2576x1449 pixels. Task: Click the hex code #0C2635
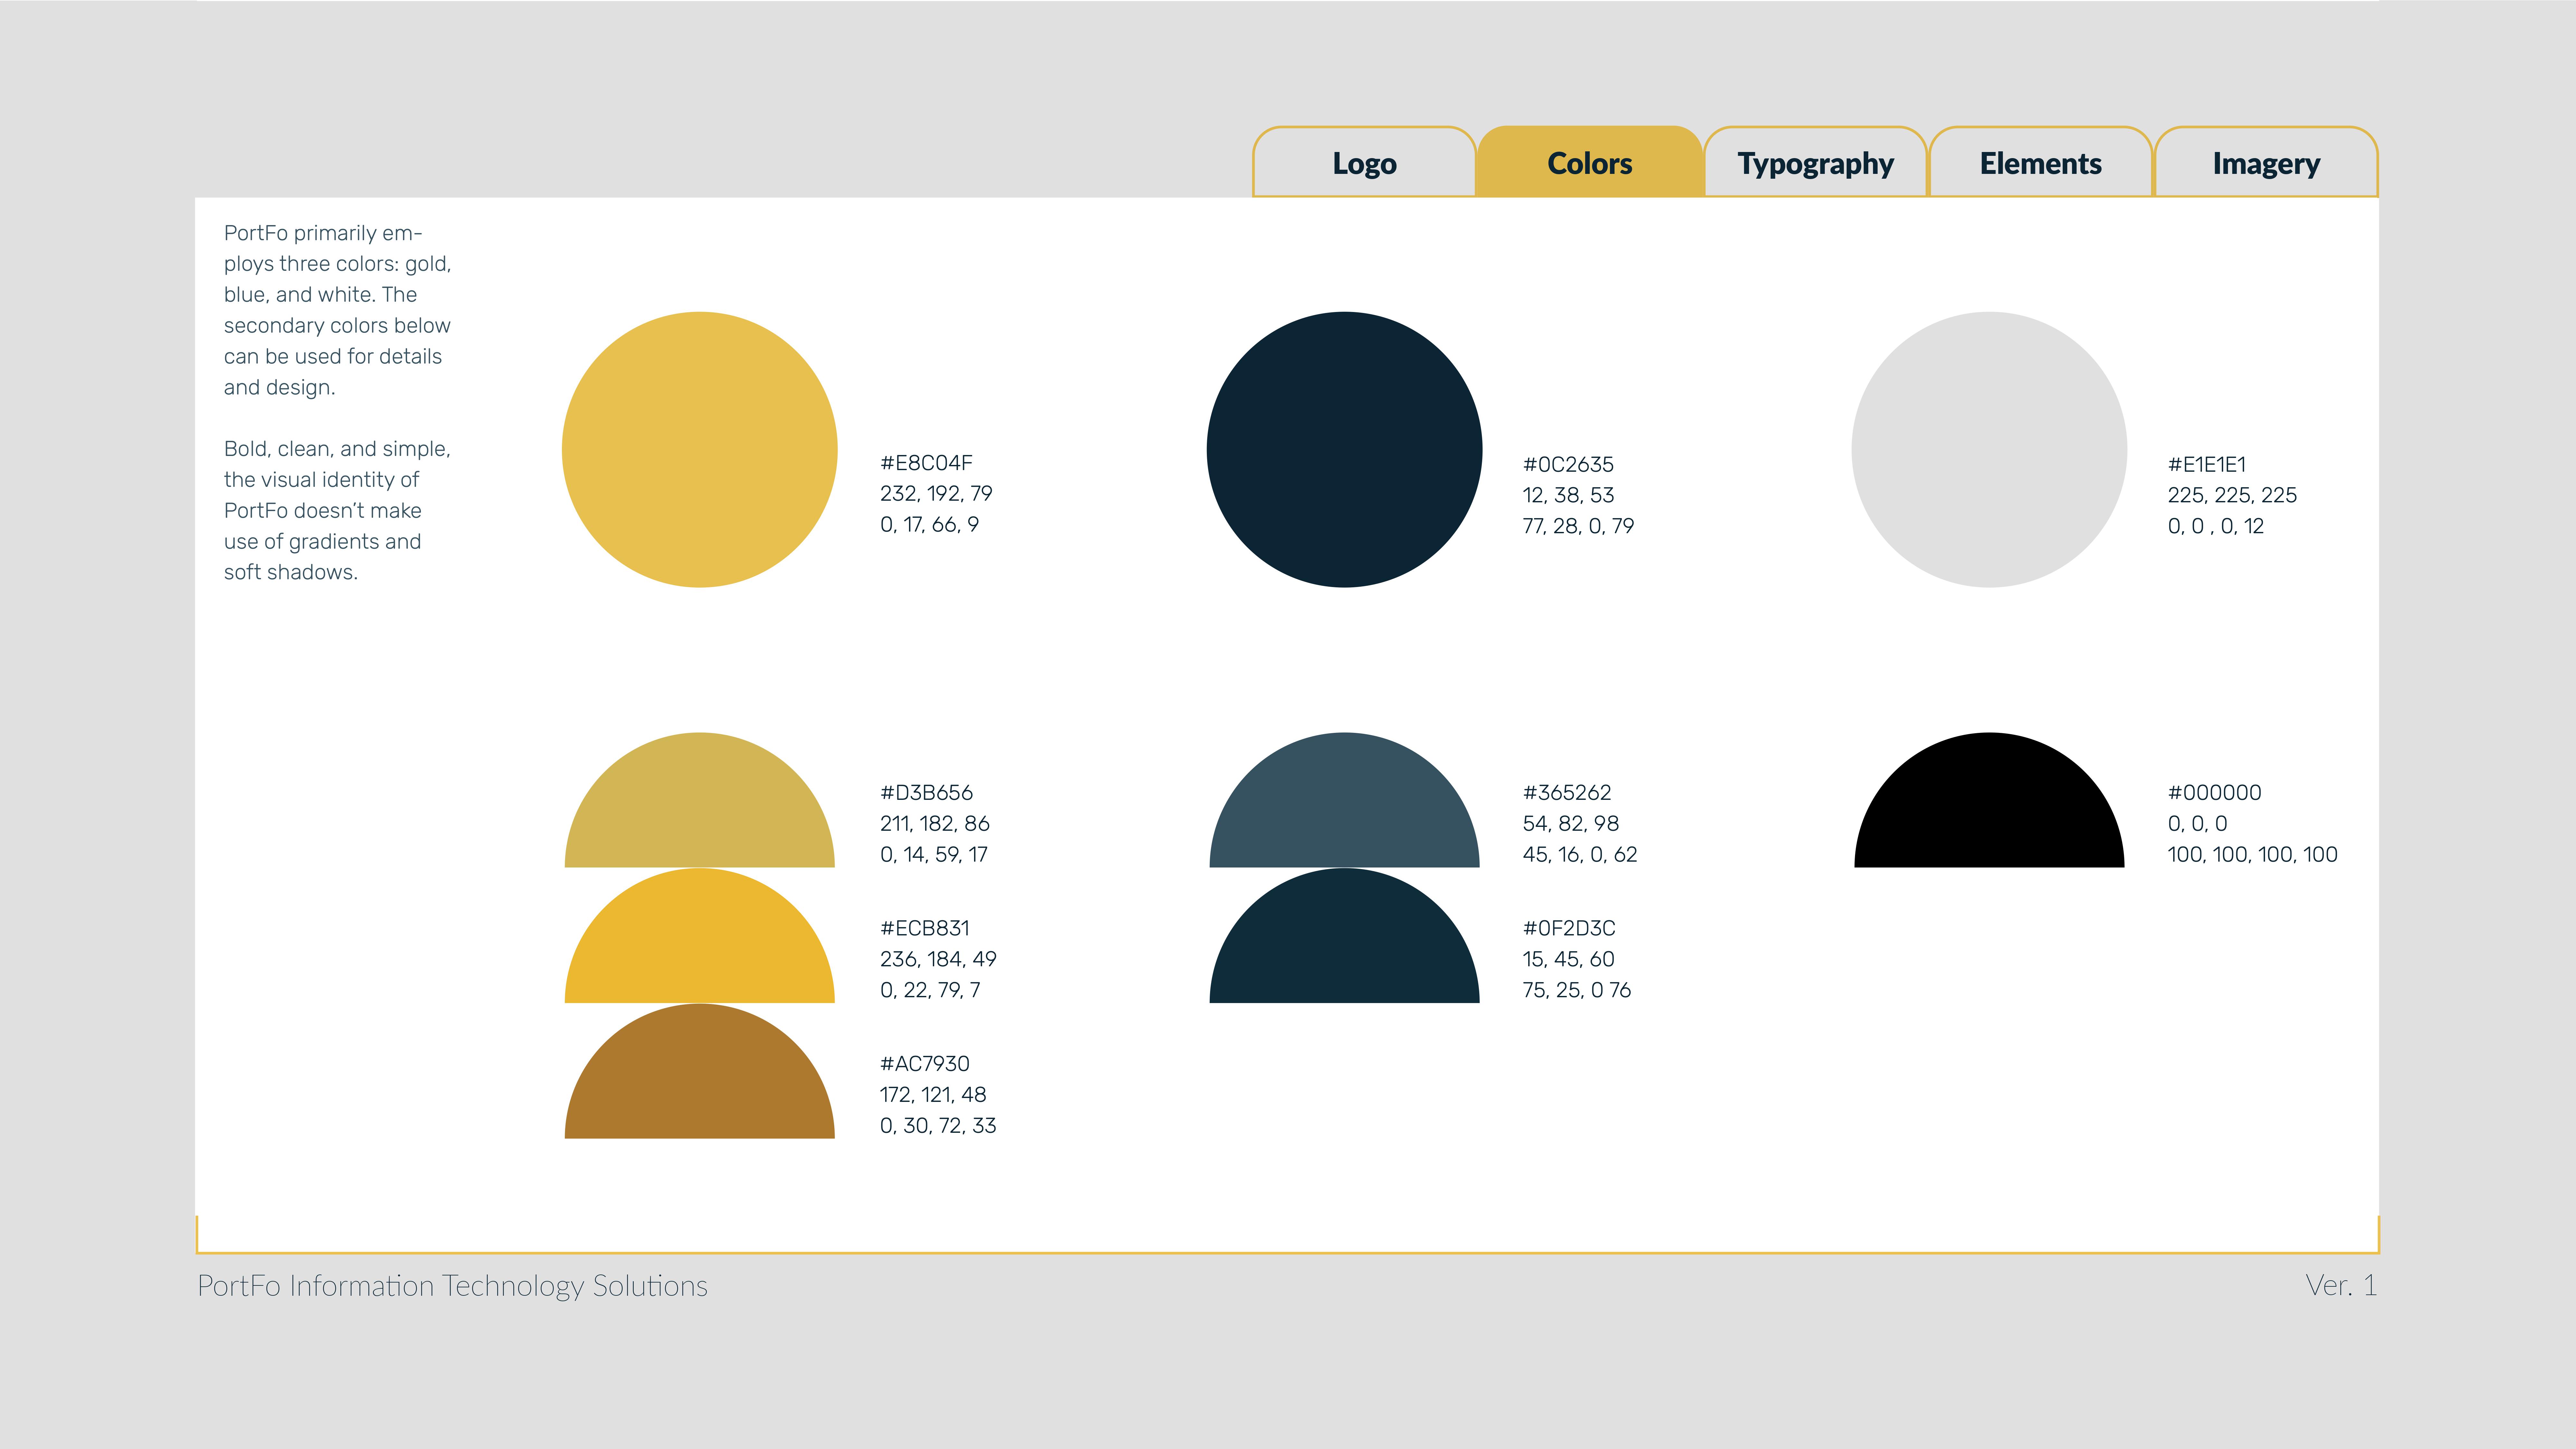pyautogui.click(x=1568, y=465)
